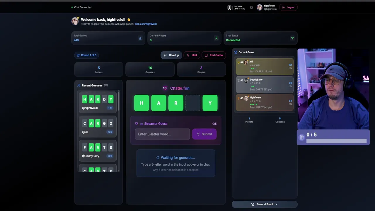Expand the Personal Board dropdown

point(265,204)
